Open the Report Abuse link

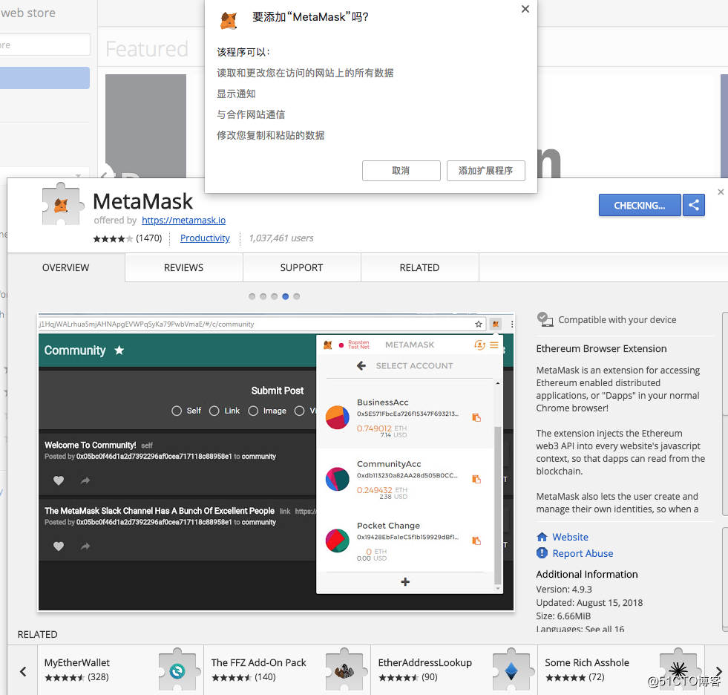click(583, 553)
